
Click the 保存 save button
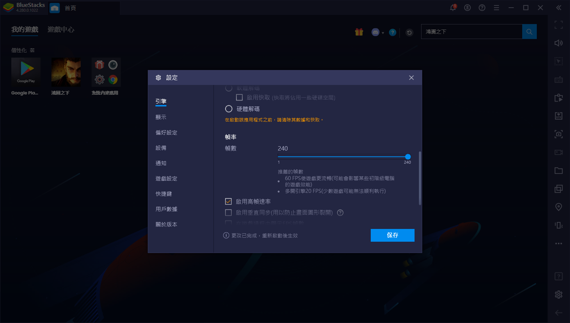tap(393, 235)
